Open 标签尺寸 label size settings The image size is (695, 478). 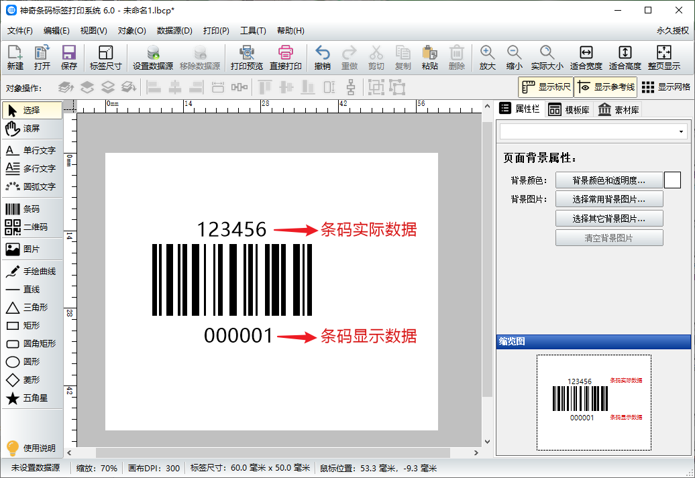105,58
